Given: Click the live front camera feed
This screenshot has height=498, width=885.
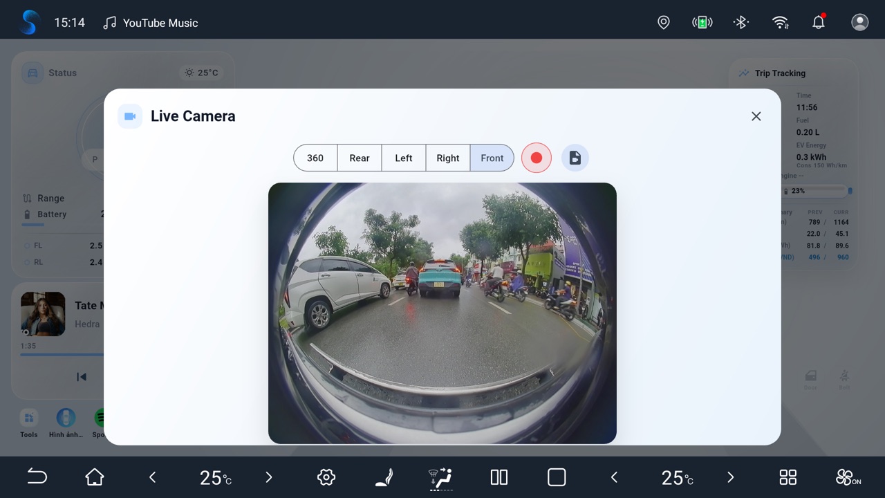Looking at the screenshot, I should 442,313.
